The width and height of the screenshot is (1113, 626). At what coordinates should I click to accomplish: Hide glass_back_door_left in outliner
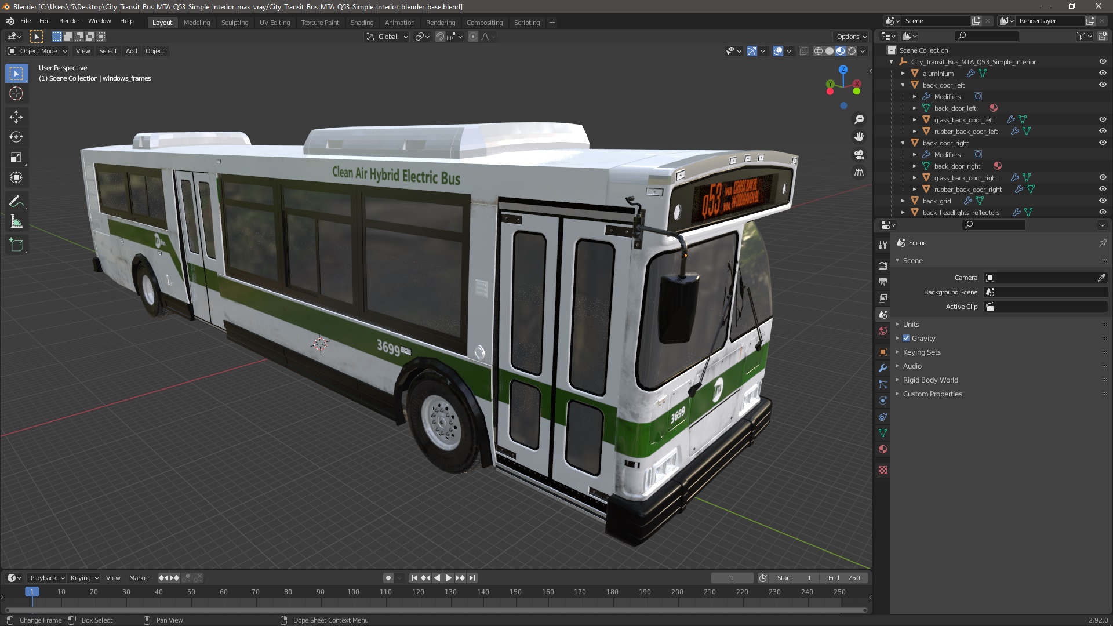[1103, 120]
